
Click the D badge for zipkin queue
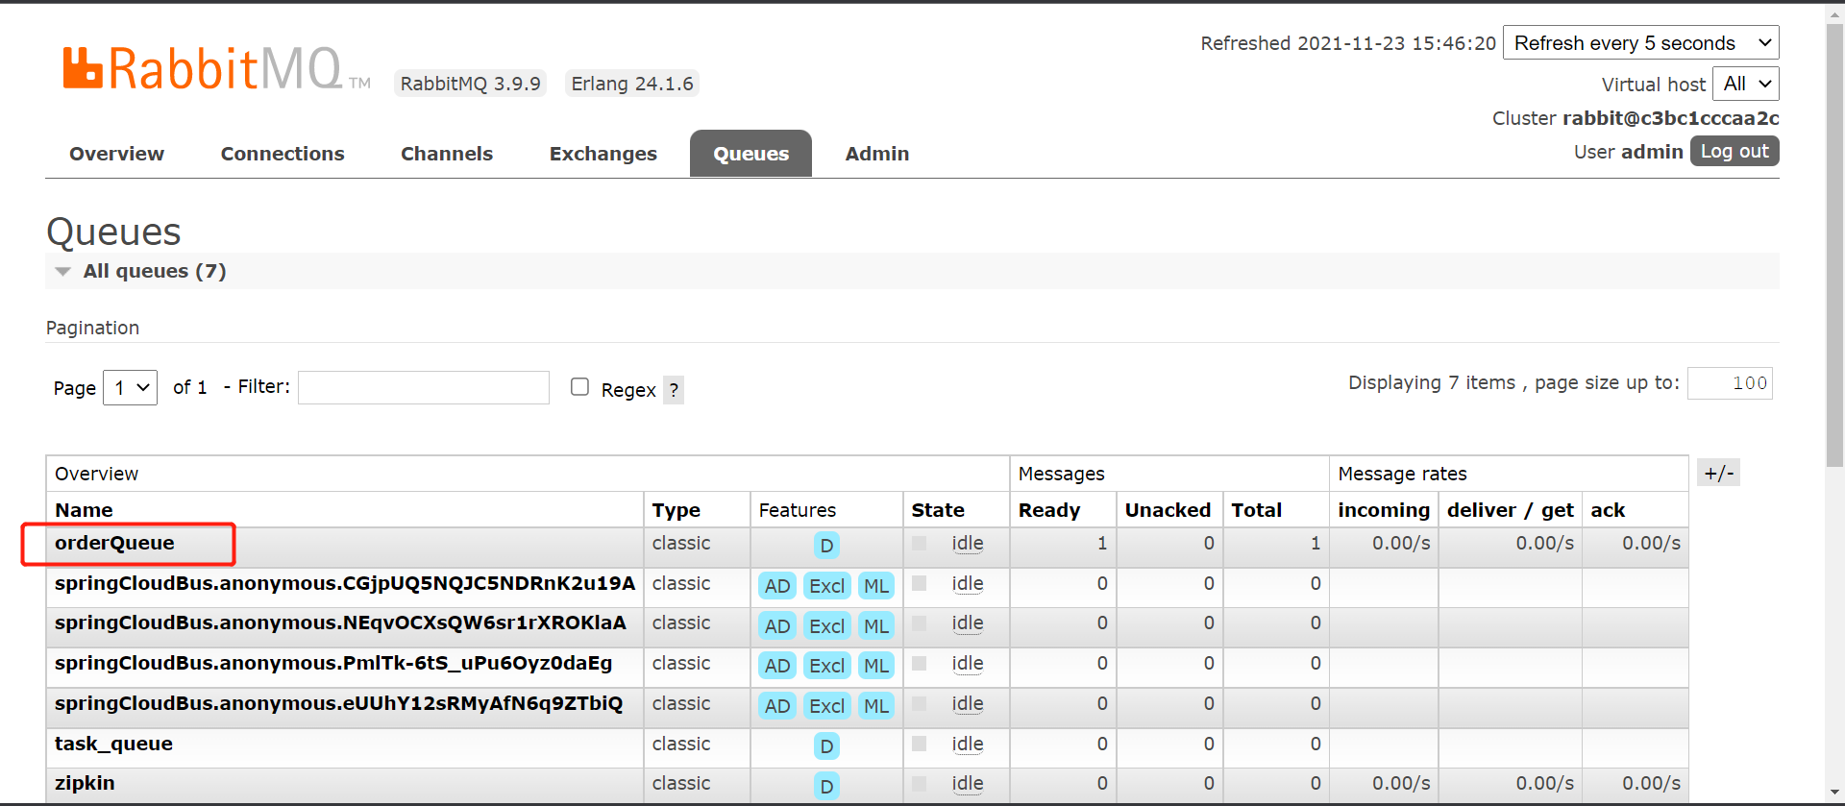(x=826, y=786)
